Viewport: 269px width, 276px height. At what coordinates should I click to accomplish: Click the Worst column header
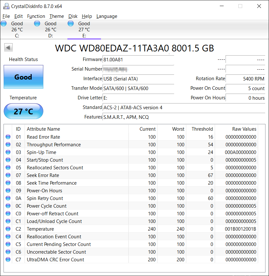pos(172,129)
